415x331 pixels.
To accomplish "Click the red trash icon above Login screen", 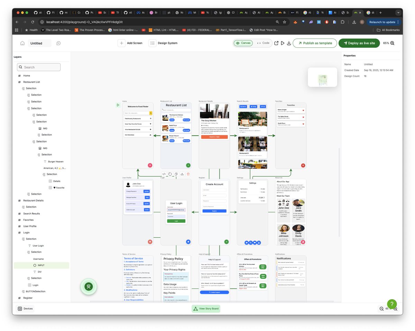I will tap(188, 174).
